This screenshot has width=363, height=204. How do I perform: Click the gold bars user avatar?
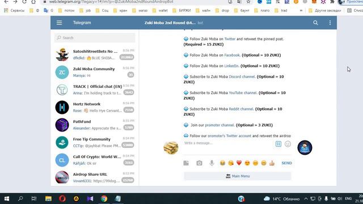coord(171,147)
